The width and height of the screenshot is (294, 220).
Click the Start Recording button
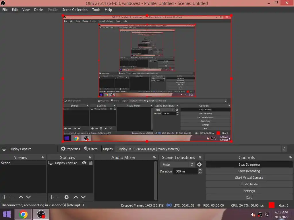click(249, 171)
